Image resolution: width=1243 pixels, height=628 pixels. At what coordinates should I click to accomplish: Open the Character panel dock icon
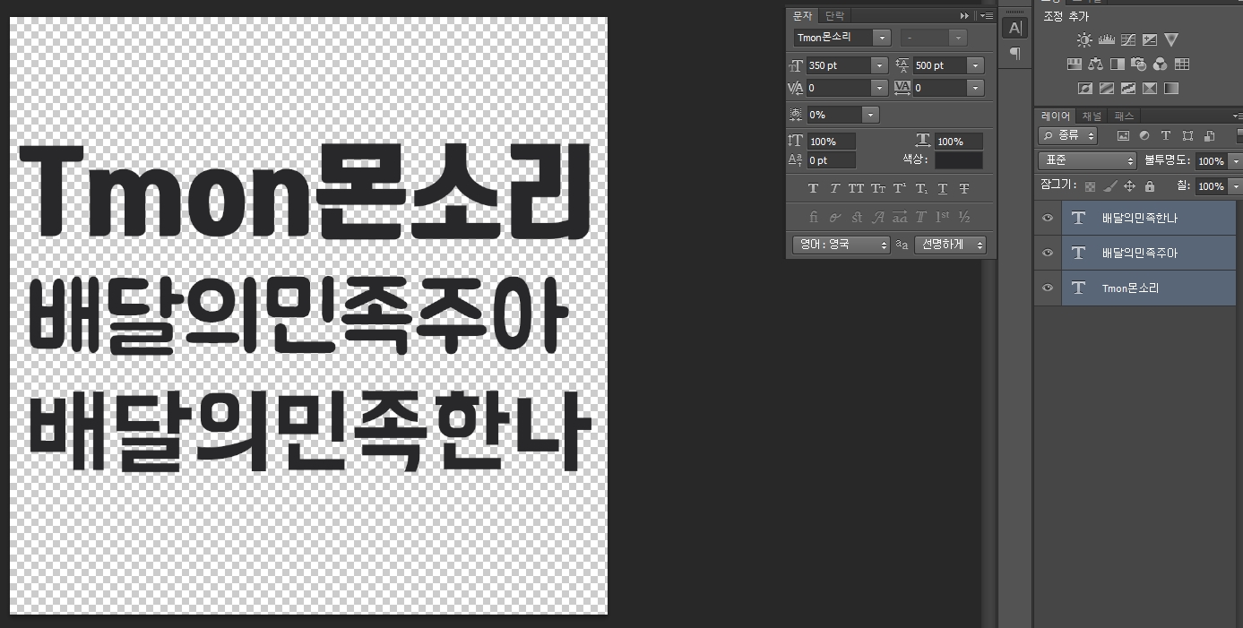click(1014, 29)
